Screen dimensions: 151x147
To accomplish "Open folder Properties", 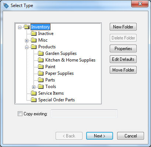I will tap(123, 49).
